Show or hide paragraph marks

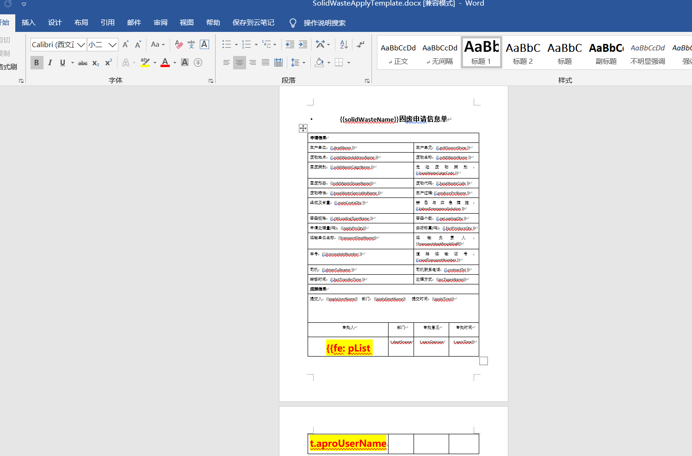pyautogui.click(x=361, y=44)
